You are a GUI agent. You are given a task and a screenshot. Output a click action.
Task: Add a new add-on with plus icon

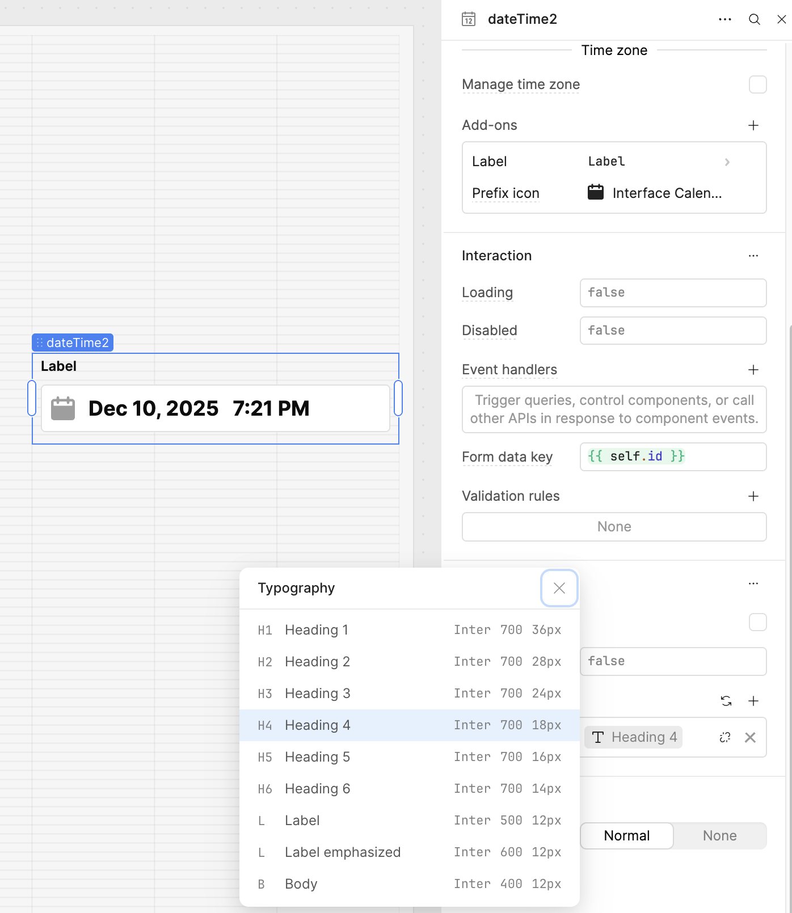(x=753, y=125)
